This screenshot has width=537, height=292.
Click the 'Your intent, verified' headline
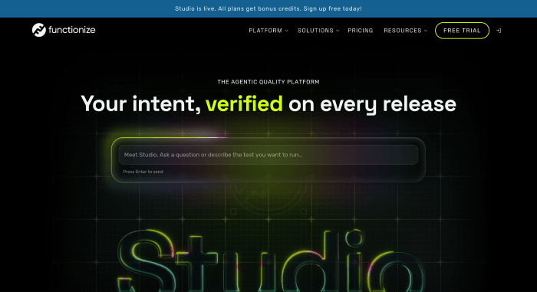click(268, 103)
